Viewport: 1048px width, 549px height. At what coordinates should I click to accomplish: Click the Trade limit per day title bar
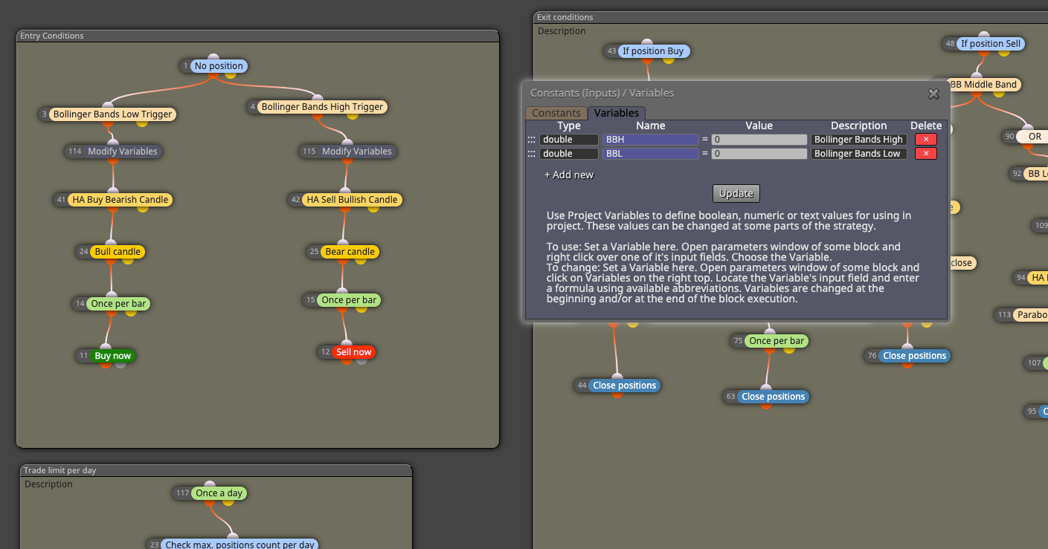coord(214,470)
